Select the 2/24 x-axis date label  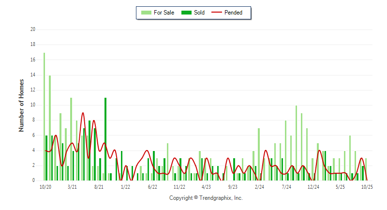click(x=259, y=187)
